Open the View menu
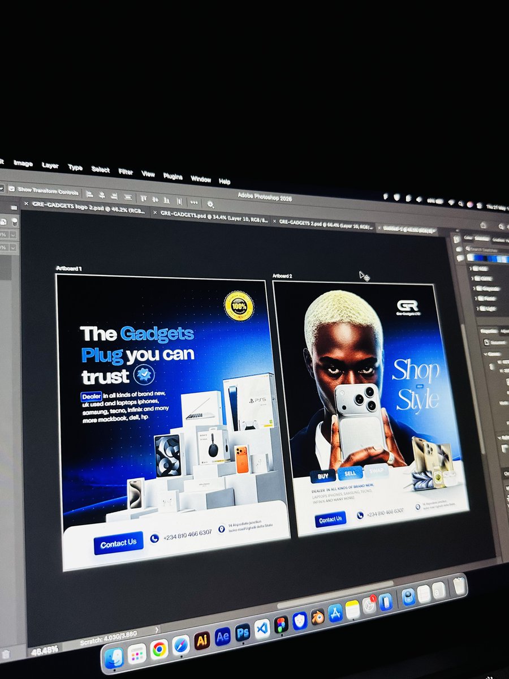 pyautogui.click(x=148, y=174)
